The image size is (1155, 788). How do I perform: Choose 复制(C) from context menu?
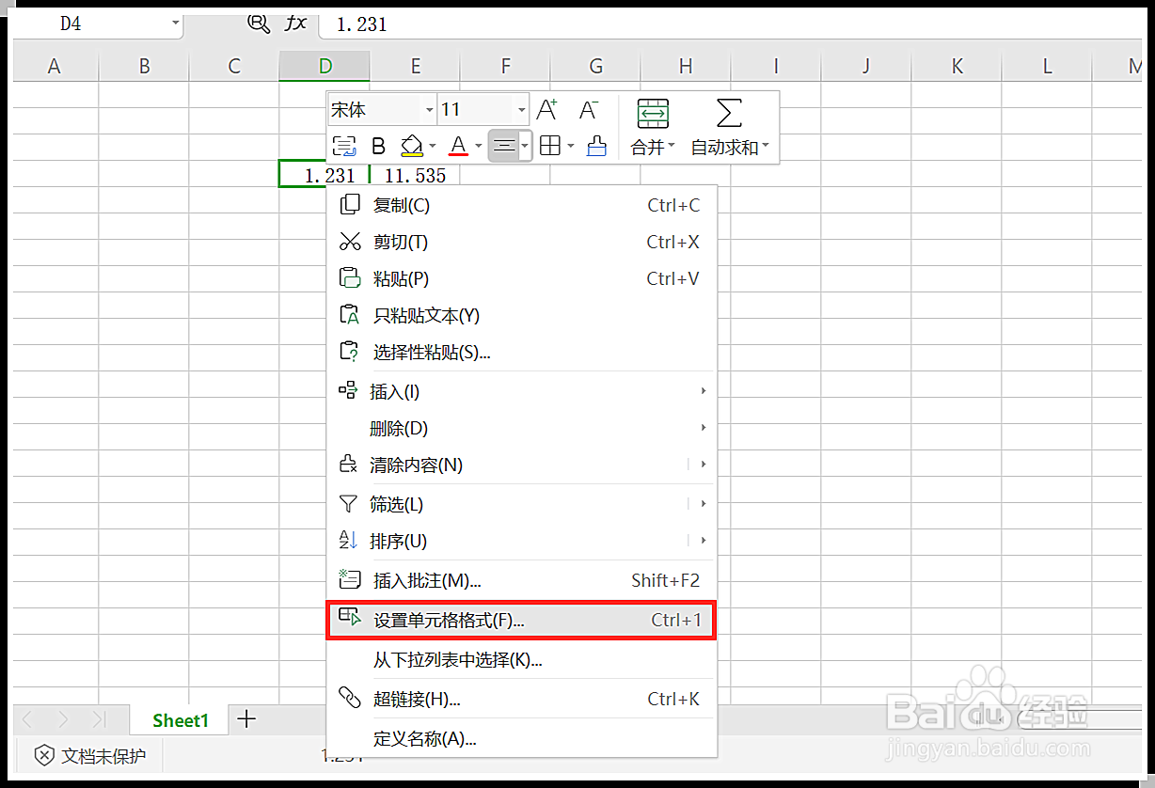tap(522, 205)
